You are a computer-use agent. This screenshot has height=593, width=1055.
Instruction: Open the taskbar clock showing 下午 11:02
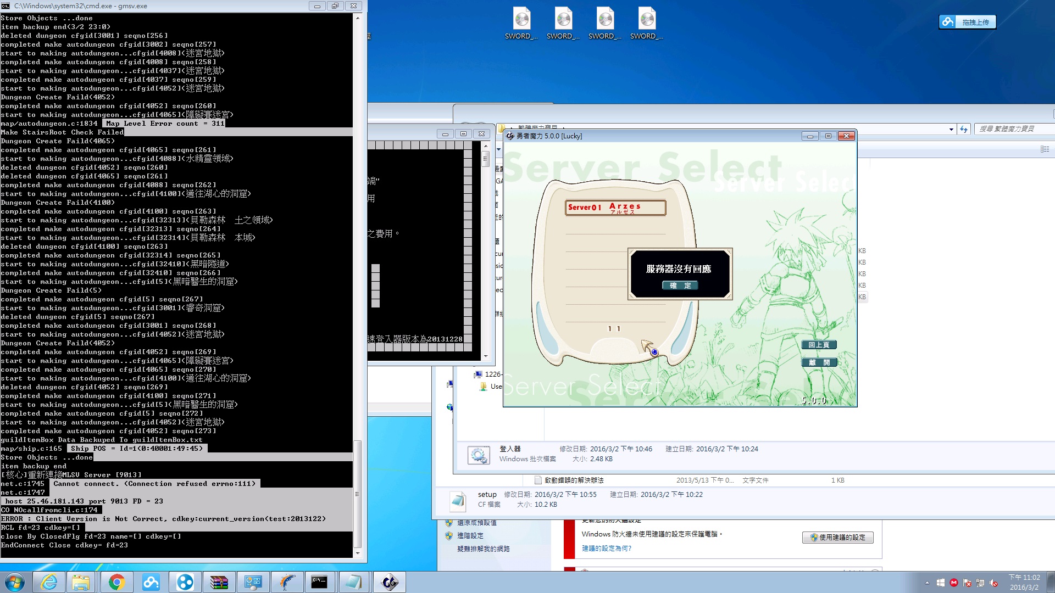point(1024,582)
